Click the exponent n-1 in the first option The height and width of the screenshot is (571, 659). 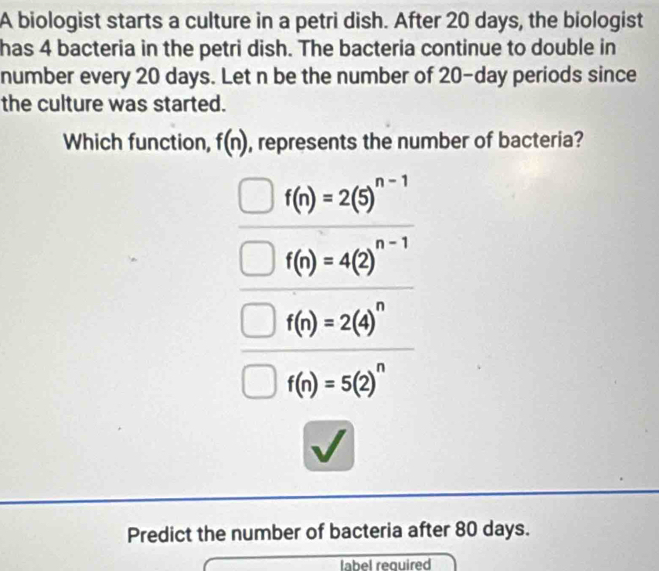(392, 183)
